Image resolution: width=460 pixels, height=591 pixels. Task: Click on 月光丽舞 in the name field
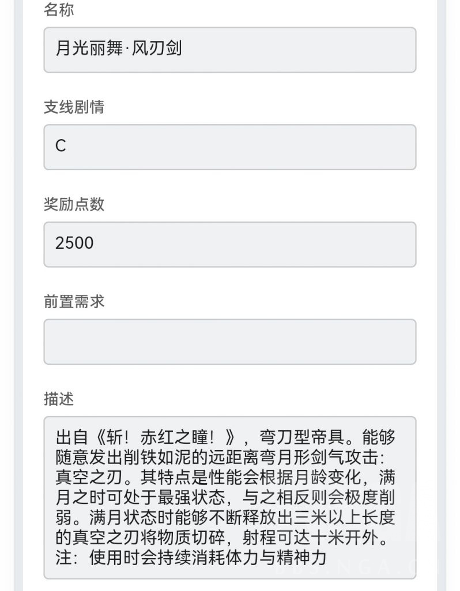[x=89, y=48]
